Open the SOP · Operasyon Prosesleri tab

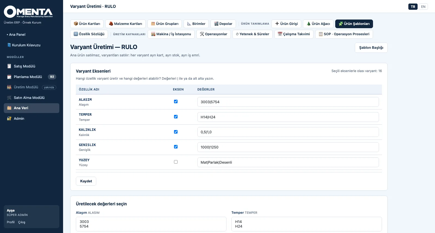pos(344,34)
